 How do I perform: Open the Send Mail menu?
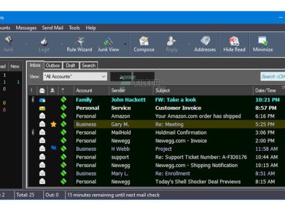pyautogui.click(x=52, y=28)
